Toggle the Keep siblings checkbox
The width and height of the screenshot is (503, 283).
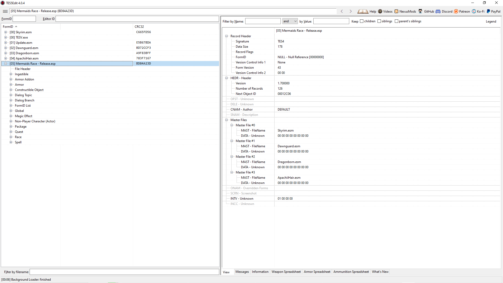(x=379, y=21)
